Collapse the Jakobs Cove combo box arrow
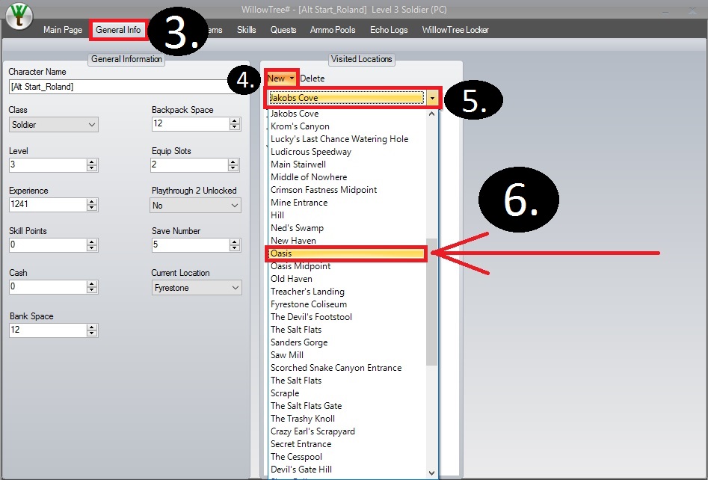The height and width of the screenshot is (480, 708). 434,98
